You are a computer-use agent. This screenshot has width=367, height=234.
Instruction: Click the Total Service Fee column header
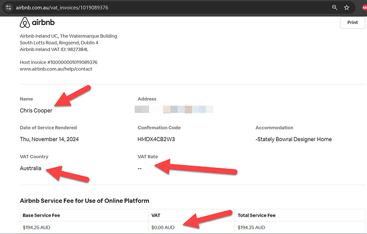[x=256, y=215]
